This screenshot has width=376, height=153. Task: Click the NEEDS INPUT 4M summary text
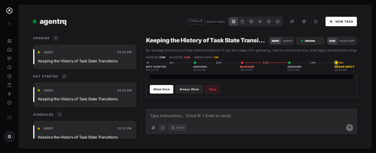(x=206, y=57)
